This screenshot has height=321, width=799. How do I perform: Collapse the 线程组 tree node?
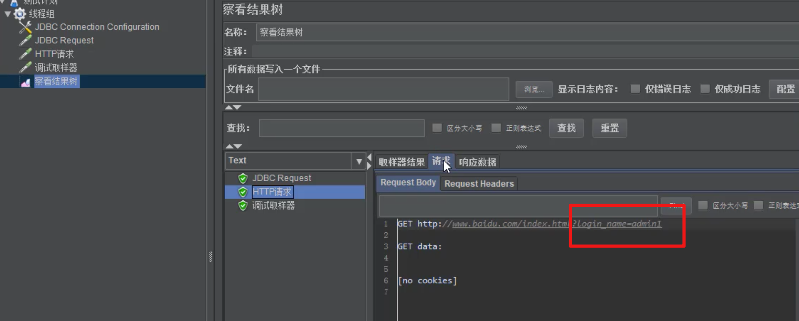pos(8,14)
